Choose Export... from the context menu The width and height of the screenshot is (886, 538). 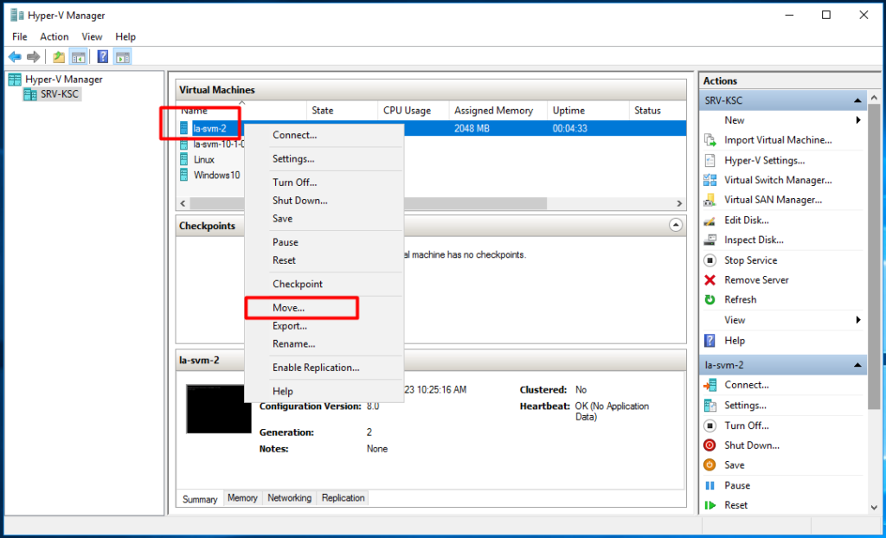pos(324,326)
